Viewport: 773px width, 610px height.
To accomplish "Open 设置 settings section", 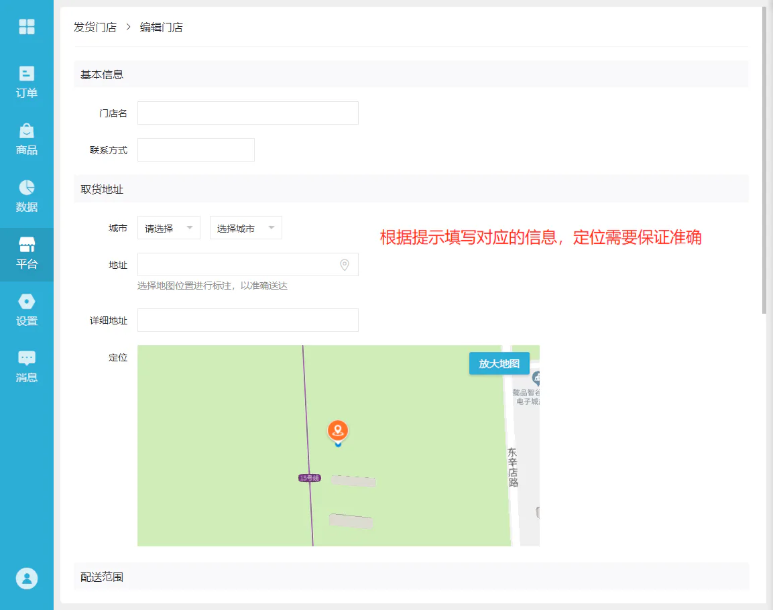I will point(27,310).
